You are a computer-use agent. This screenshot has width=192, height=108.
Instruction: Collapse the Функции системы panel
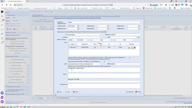(29, 33)
